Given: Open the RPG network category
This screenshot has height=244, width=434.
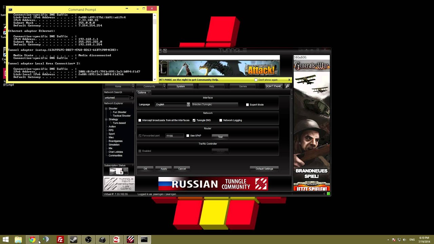Looking at the screenshot, I should 111,130.
